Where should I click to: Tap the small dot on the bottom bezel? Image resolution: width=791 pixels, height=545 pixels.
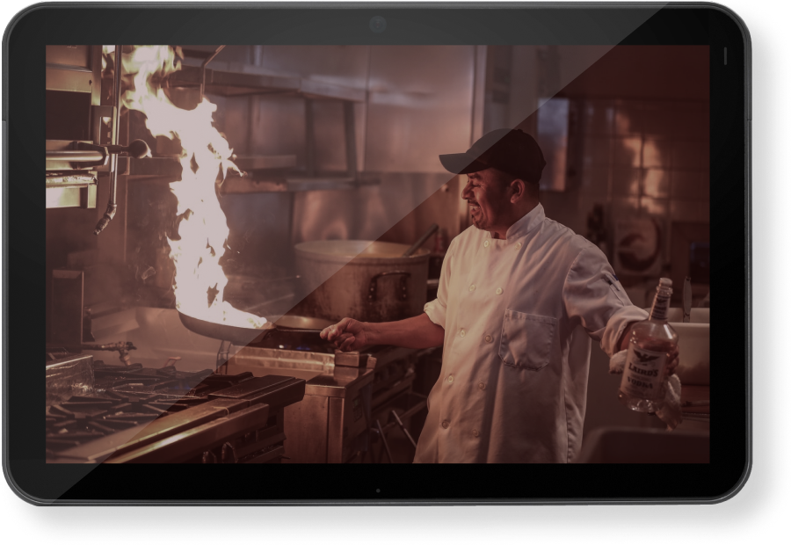click(x=378, y=490)
